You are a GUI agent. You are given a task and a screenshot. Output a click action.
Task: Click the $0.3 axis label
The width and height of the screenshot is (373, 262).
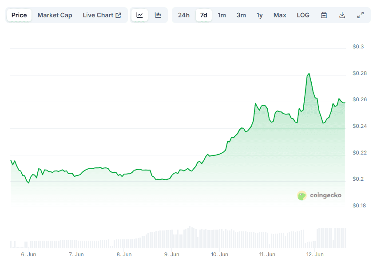358,47
